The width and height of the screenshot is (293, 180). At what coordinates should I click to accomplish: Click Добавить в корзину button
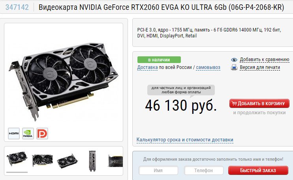tap(259, 104)
